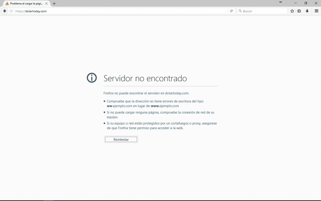Open the downloads arrow icon
Viewport: 321px width, 201px height.
pos(307,11)
